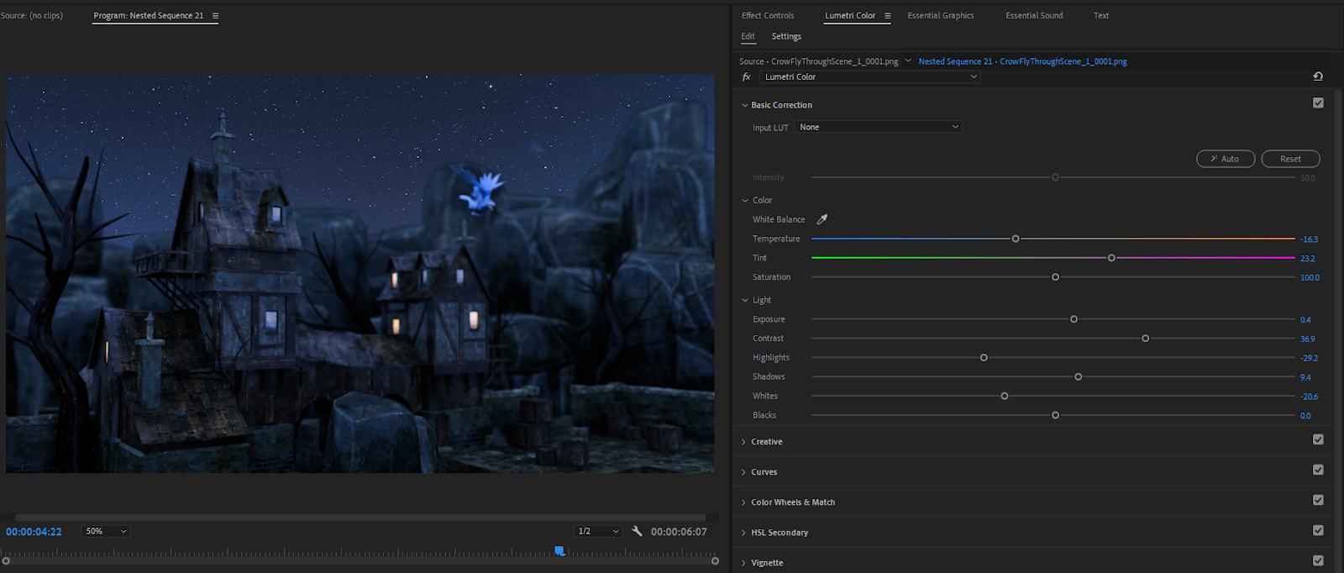The width and height of the screenshot is (1344, 573).
Task: Click the Temperature slider handle
Action: pyautogui.click(x=1016, y=239)
